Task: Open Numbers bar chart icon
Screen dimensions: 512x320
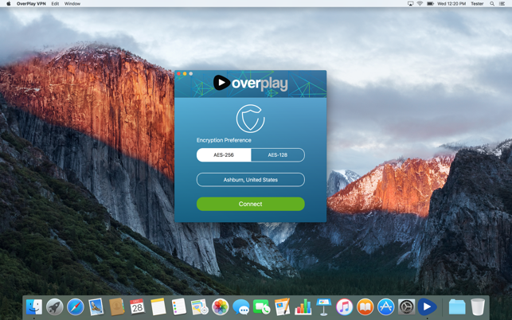Action: tap(303, 307)
